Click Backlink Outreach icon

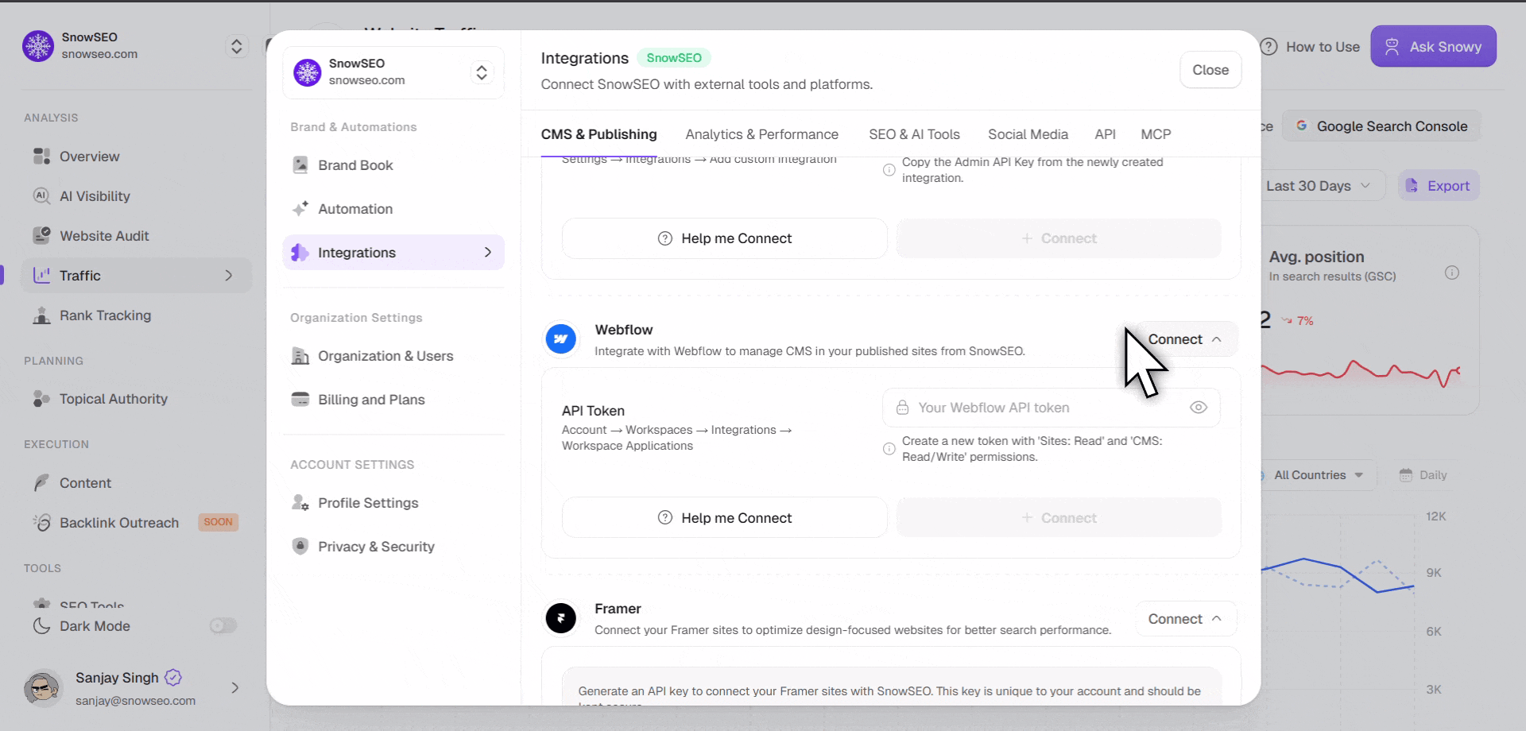click(x=41, y=523)
